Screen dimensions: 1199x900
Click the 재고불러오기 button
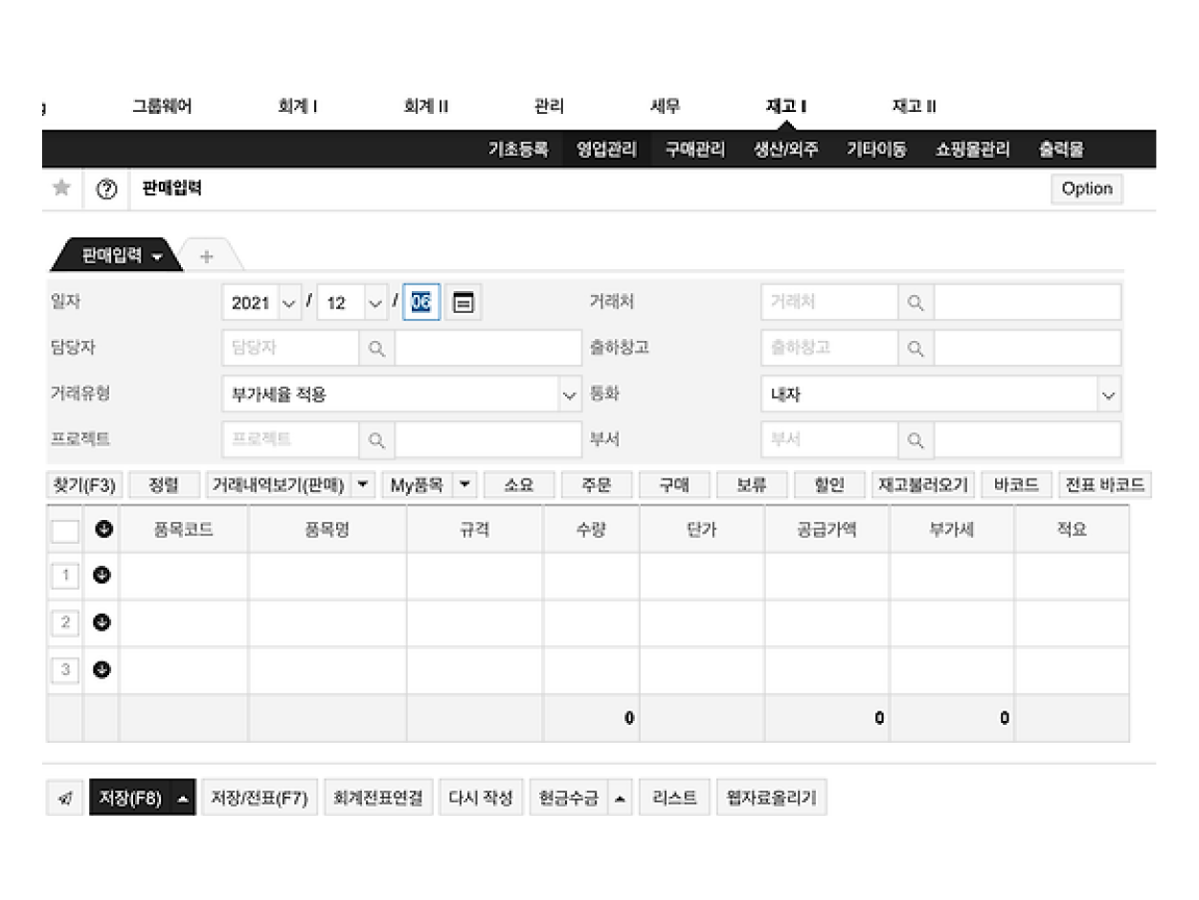(x=922, y=485)
